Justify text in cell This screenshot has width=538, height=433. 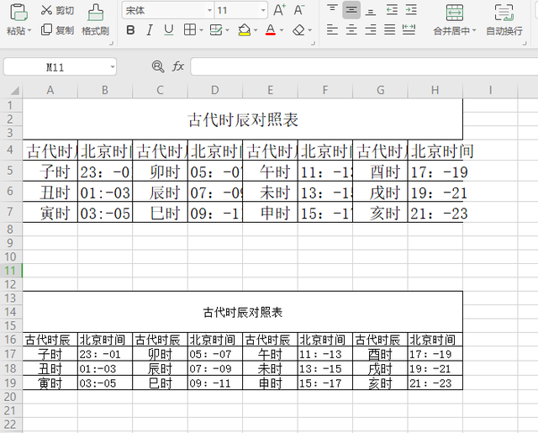(389, 30)
